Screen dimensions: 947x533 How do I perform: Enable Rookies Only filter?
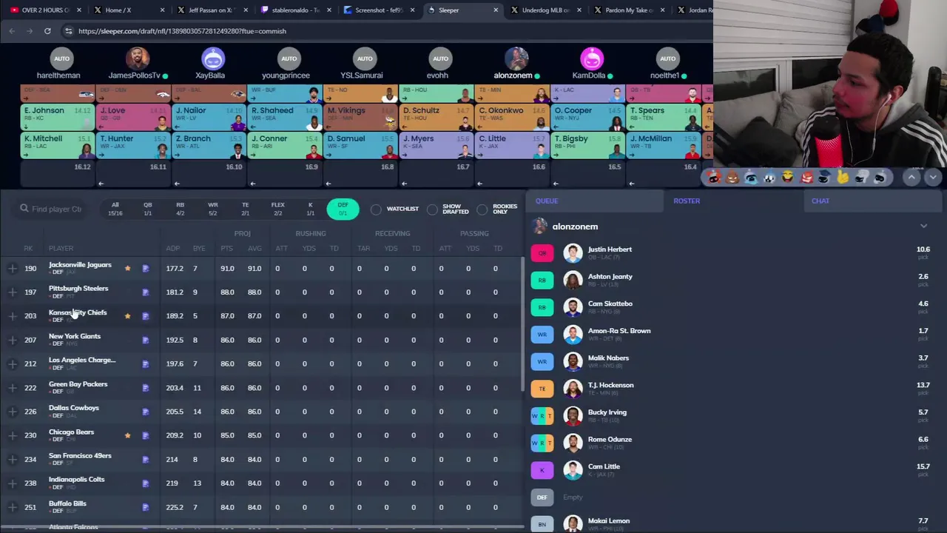[482, 209]
